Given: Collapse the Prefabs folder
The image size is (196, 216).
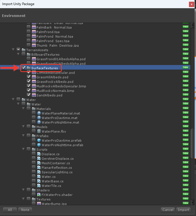Looking at the screenshot, I should click(23, 135).
